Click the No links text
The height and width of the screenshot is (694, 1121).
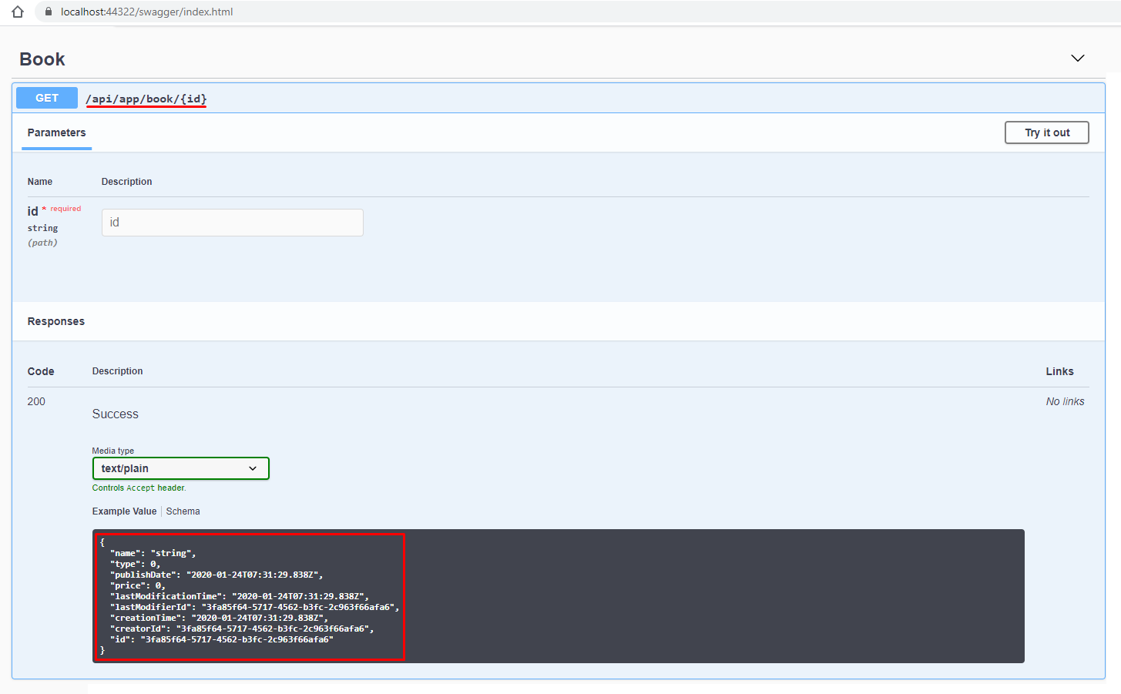tap(1065, 401)
